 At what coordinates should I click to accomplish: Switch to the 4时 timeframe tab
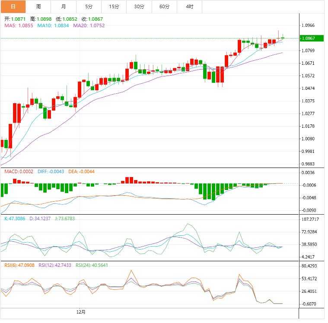tap(190, 6)
